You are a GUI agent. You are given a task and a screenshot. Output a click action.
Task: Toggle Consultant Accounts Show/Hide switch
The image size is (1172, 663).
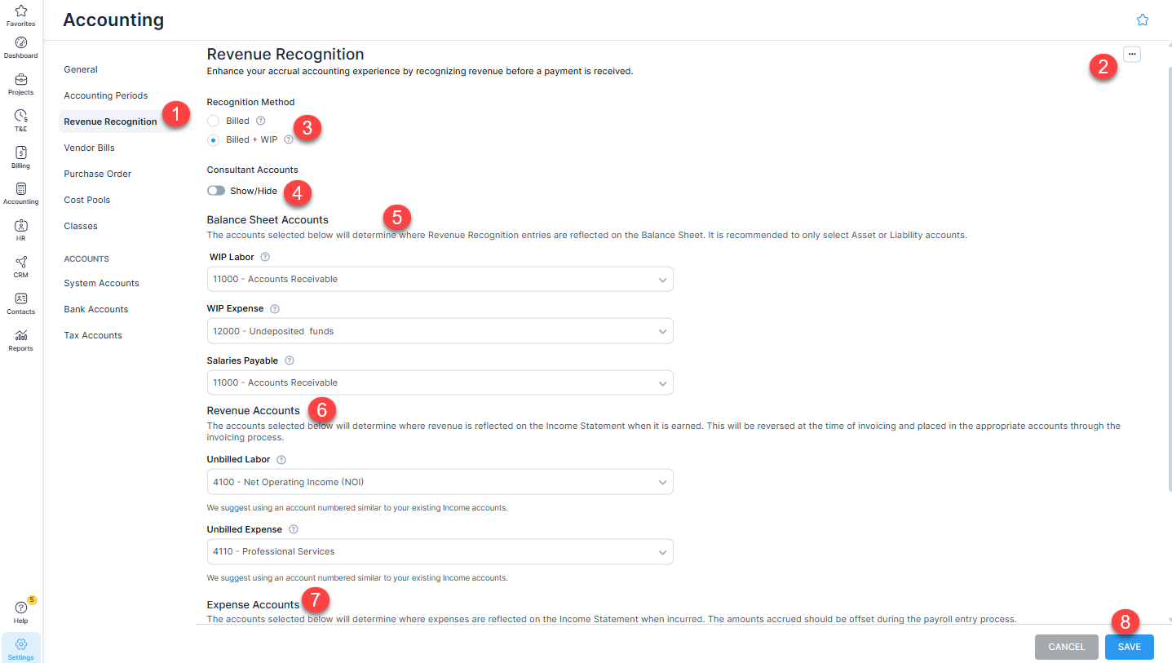[216, 191]
